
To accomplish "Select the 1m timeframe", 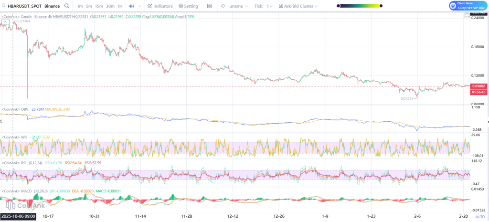I will (80, 6).
